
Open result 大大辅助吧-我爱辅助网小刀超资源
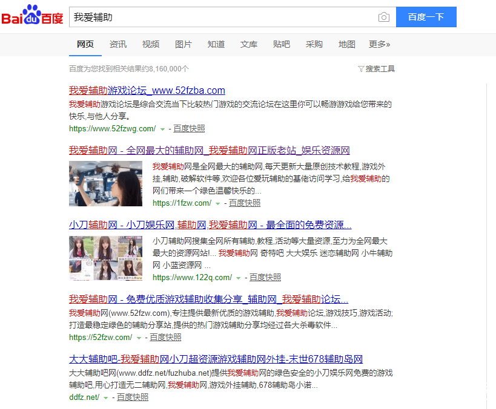[x=216, y=359]
